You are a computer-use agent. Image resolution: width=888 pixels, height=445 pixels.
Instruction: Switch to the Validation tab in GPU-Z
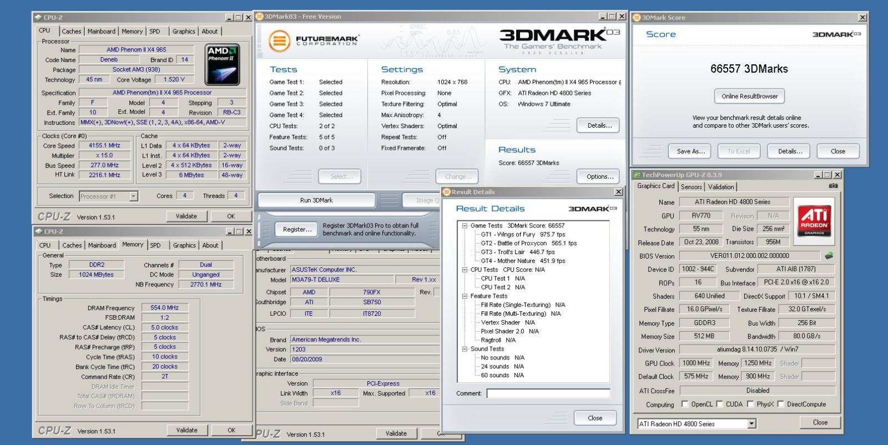(x=721, y=187)
